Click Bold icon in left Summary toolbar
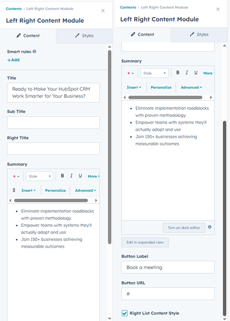This screenshot has height=321, width=230. tap(62, 176)
